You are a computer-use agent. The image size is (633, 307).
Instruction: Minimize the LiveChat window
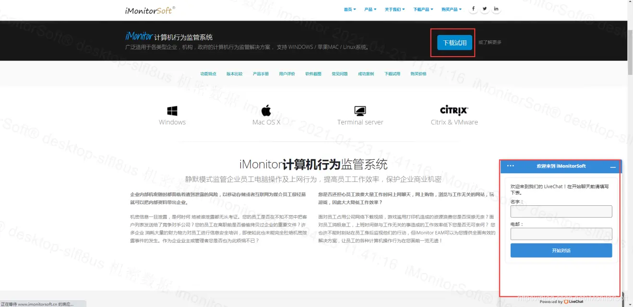coord(613,167)
